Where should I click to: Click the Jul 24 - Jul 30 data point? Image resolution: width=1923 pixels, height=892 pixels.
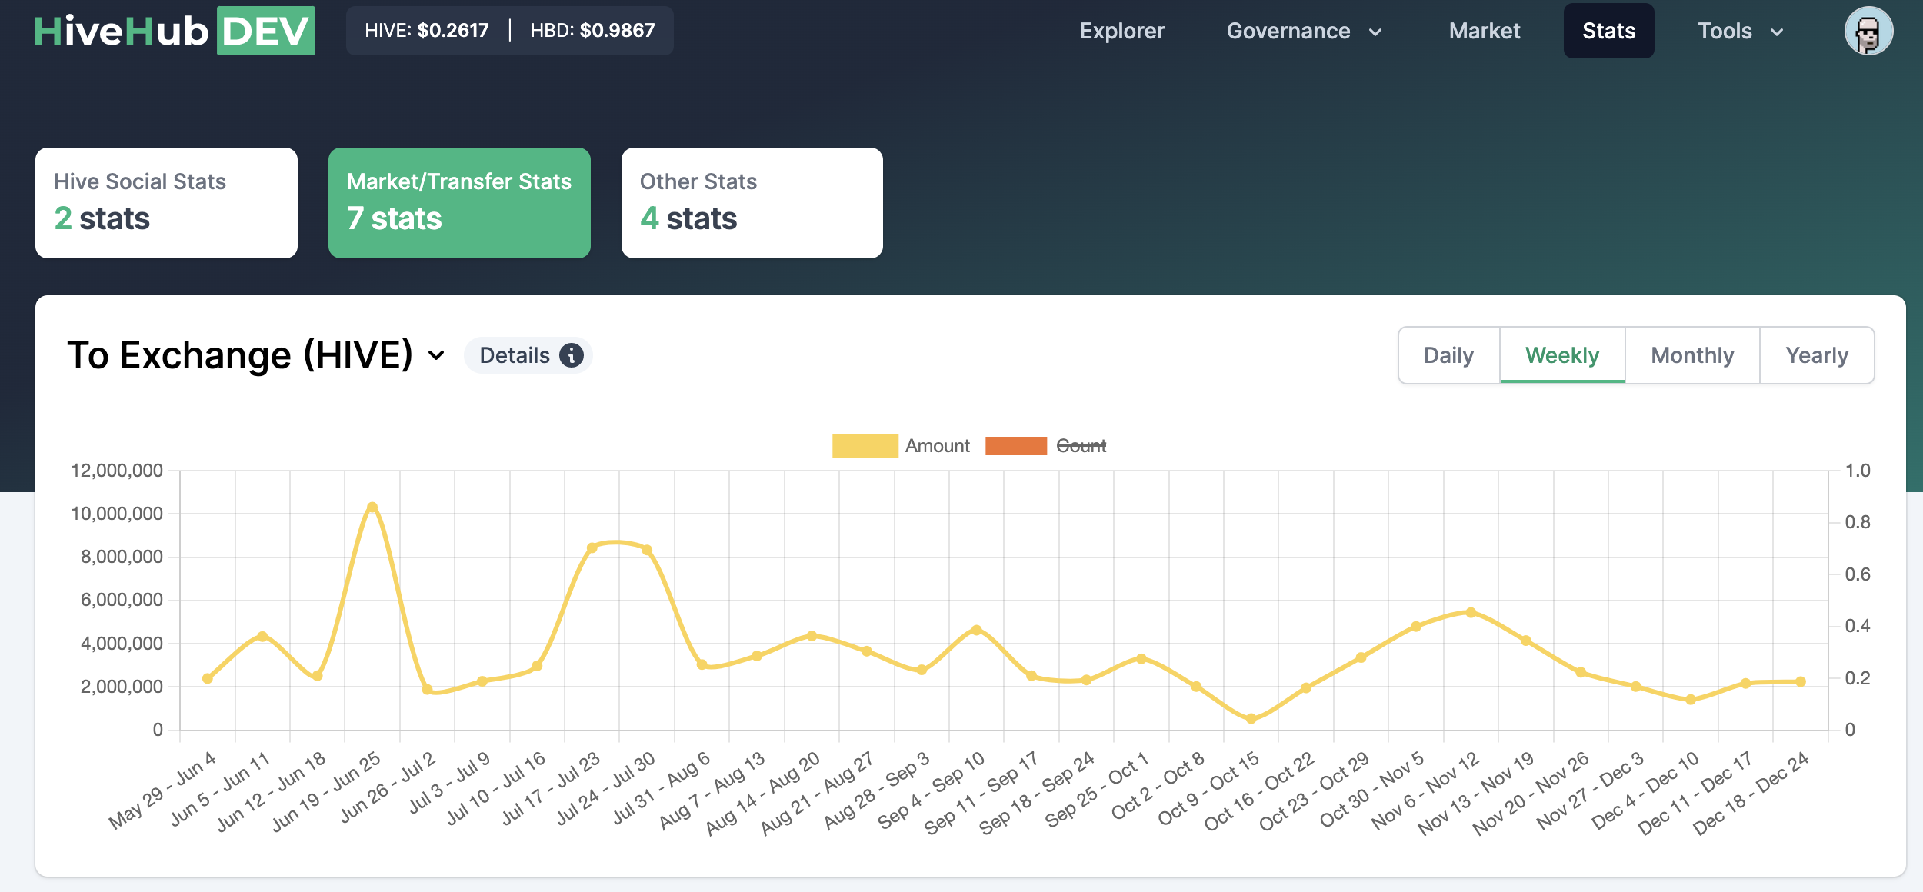[647, 550]
